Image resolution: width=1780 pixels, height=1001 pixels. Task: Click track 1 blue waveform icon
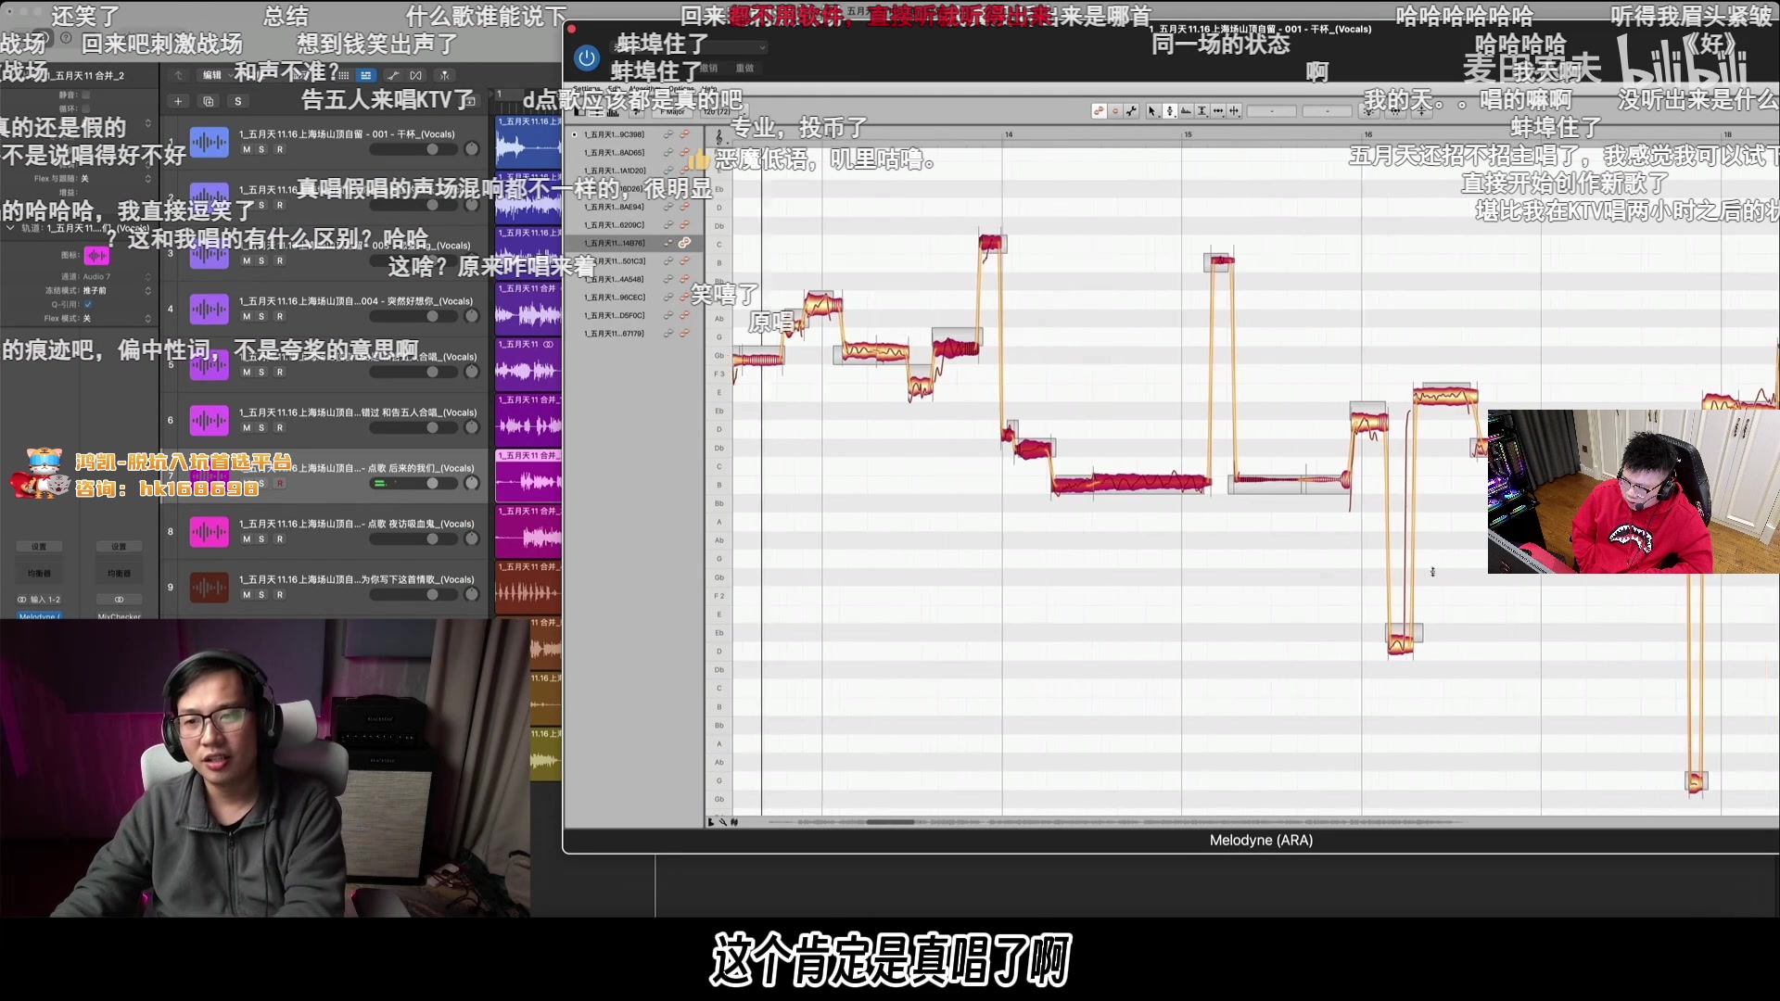tap(210, 142)
